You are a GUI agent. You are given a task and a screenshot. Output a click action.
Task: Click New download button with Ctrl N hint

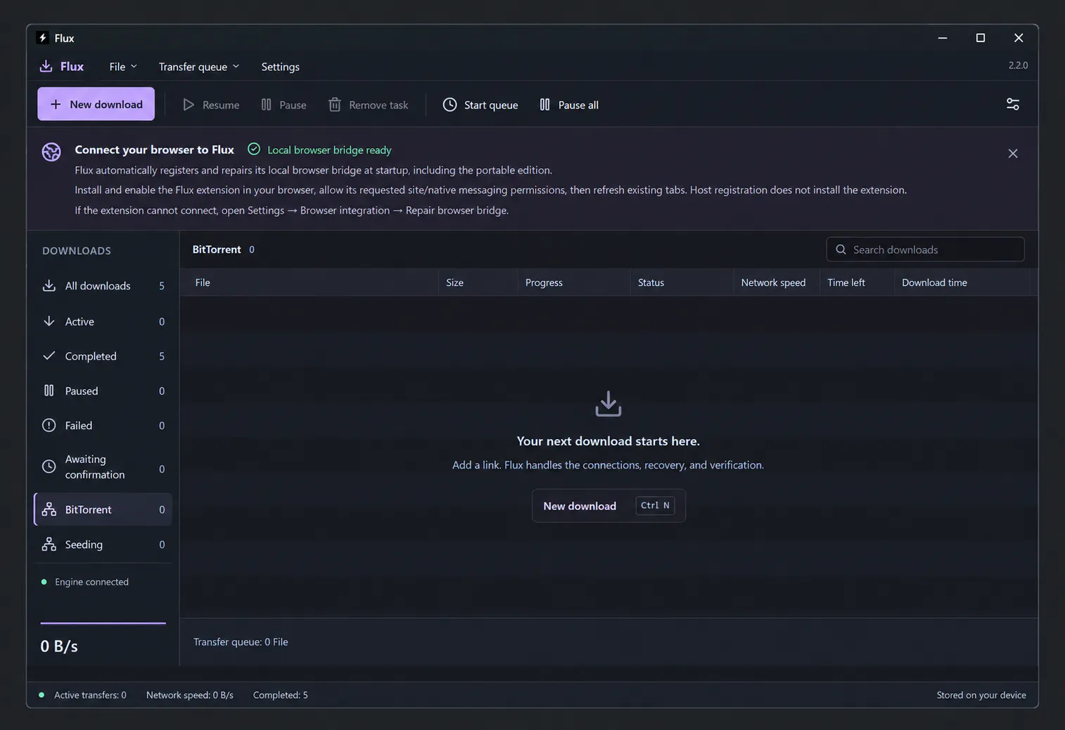pyautogui.click(x=608, y=506)
